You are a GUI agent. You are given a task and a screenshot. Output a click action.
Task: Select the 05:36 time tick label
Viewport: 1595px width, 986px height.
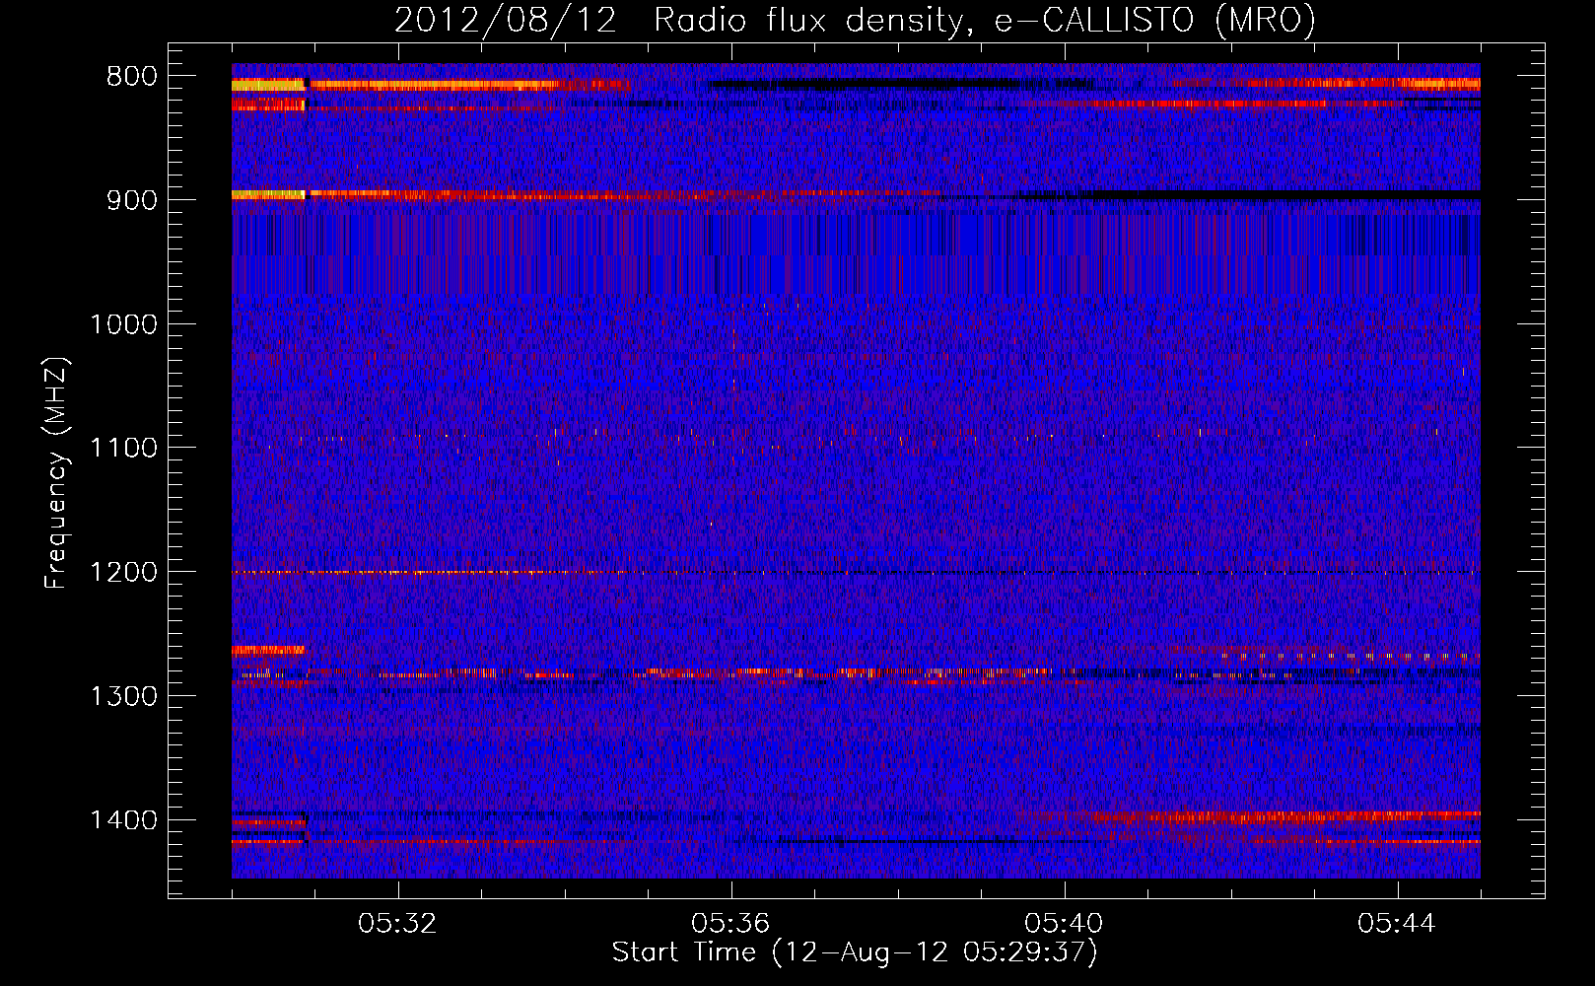click(x=731, y=924)
